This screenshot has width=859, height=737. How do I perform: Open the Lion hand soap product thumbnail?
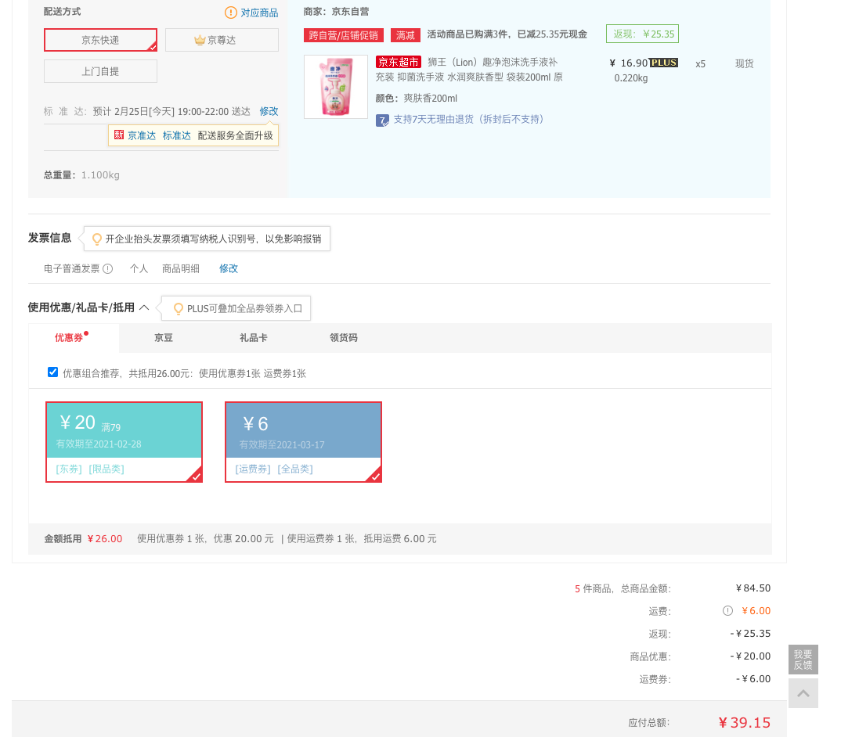tap(336, 87)
